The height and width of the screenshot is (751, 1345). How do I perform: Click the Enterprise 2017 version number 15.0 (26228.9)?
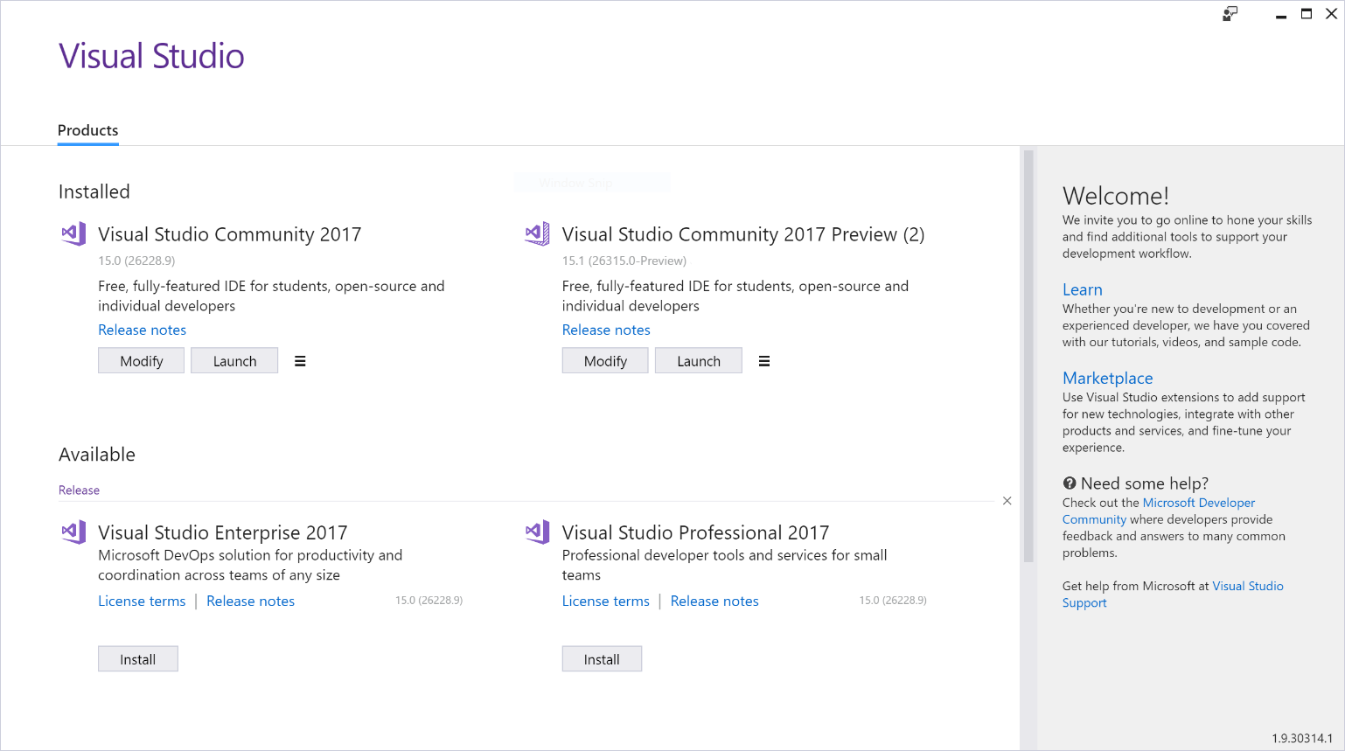[429, 601]
